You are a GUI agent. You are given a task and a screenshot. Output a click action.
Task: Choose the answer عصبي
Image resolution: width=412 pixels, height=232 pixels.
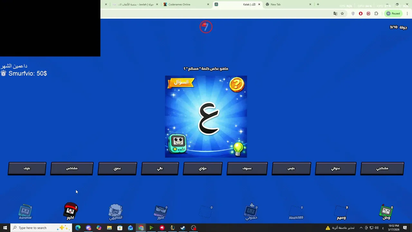(x=117, y=169)
